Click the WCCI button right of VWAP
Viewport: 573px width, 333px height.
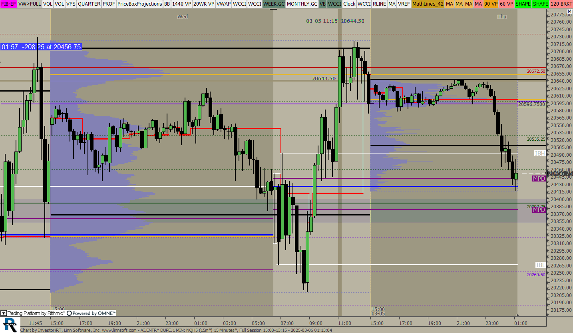240,4
